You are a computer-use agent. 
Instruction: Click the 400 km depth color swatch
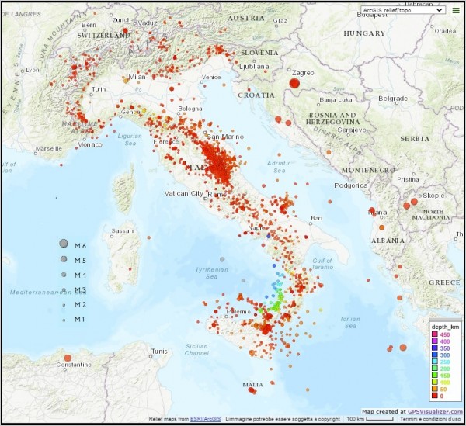click(x=435, y=341)
